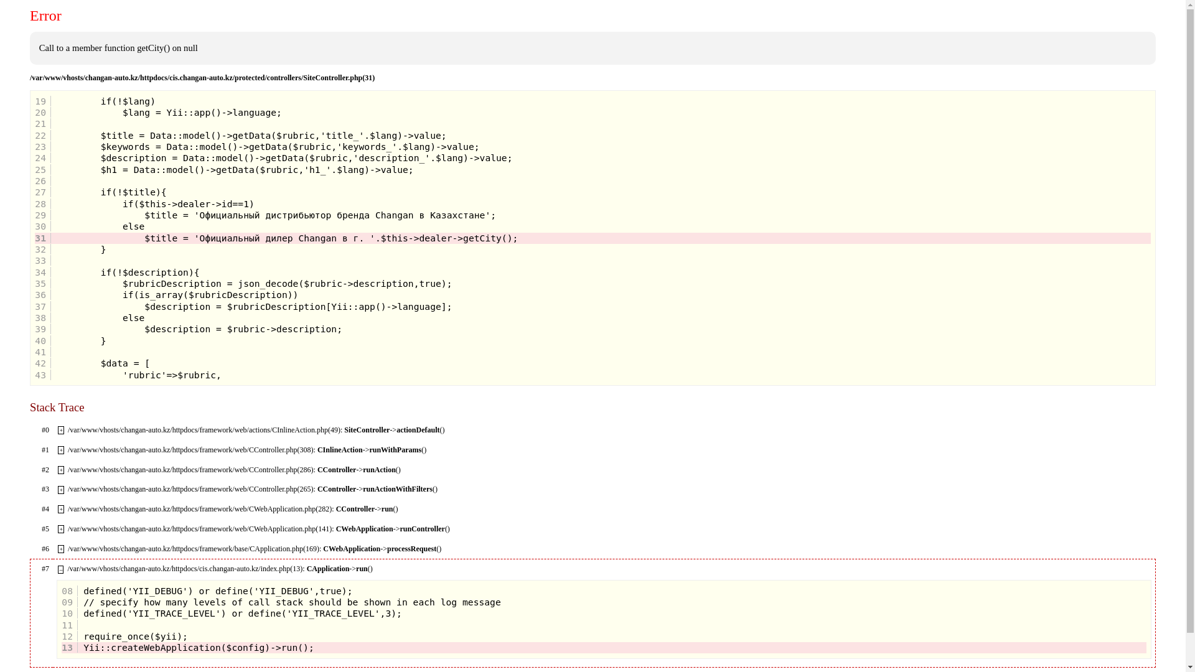
Task: Click line 43 'rubric'=>$rubric code
Action: pos(172,375)
